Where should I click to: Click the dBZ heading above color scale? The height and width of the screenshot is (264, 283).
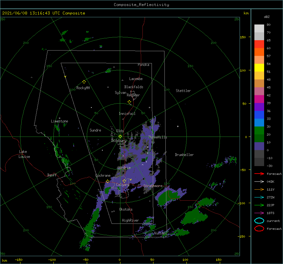tap(267, 17)
